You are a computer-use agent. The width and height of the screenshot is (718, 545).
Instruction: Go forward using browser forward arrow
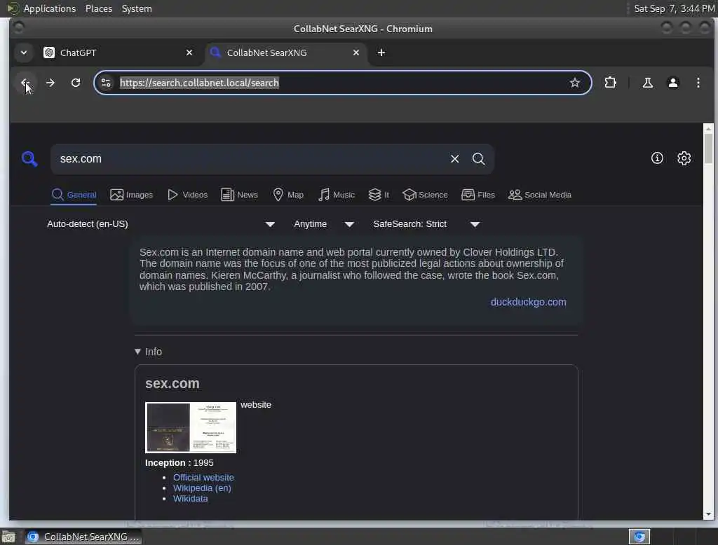point(50,83)
